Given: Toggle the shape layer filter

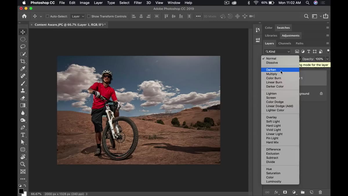Looking at the screenshot, I should point(315,52).
